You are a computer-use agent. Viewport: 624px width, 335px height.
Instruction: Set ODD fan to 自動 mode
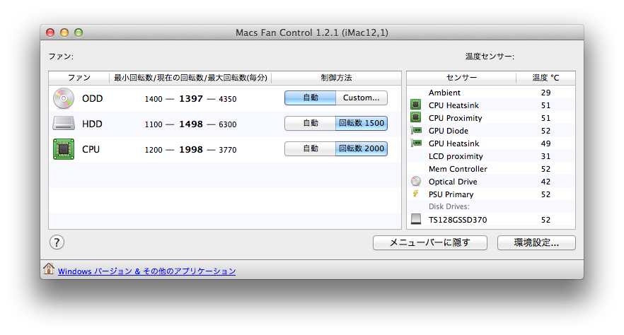click(311, 98)
